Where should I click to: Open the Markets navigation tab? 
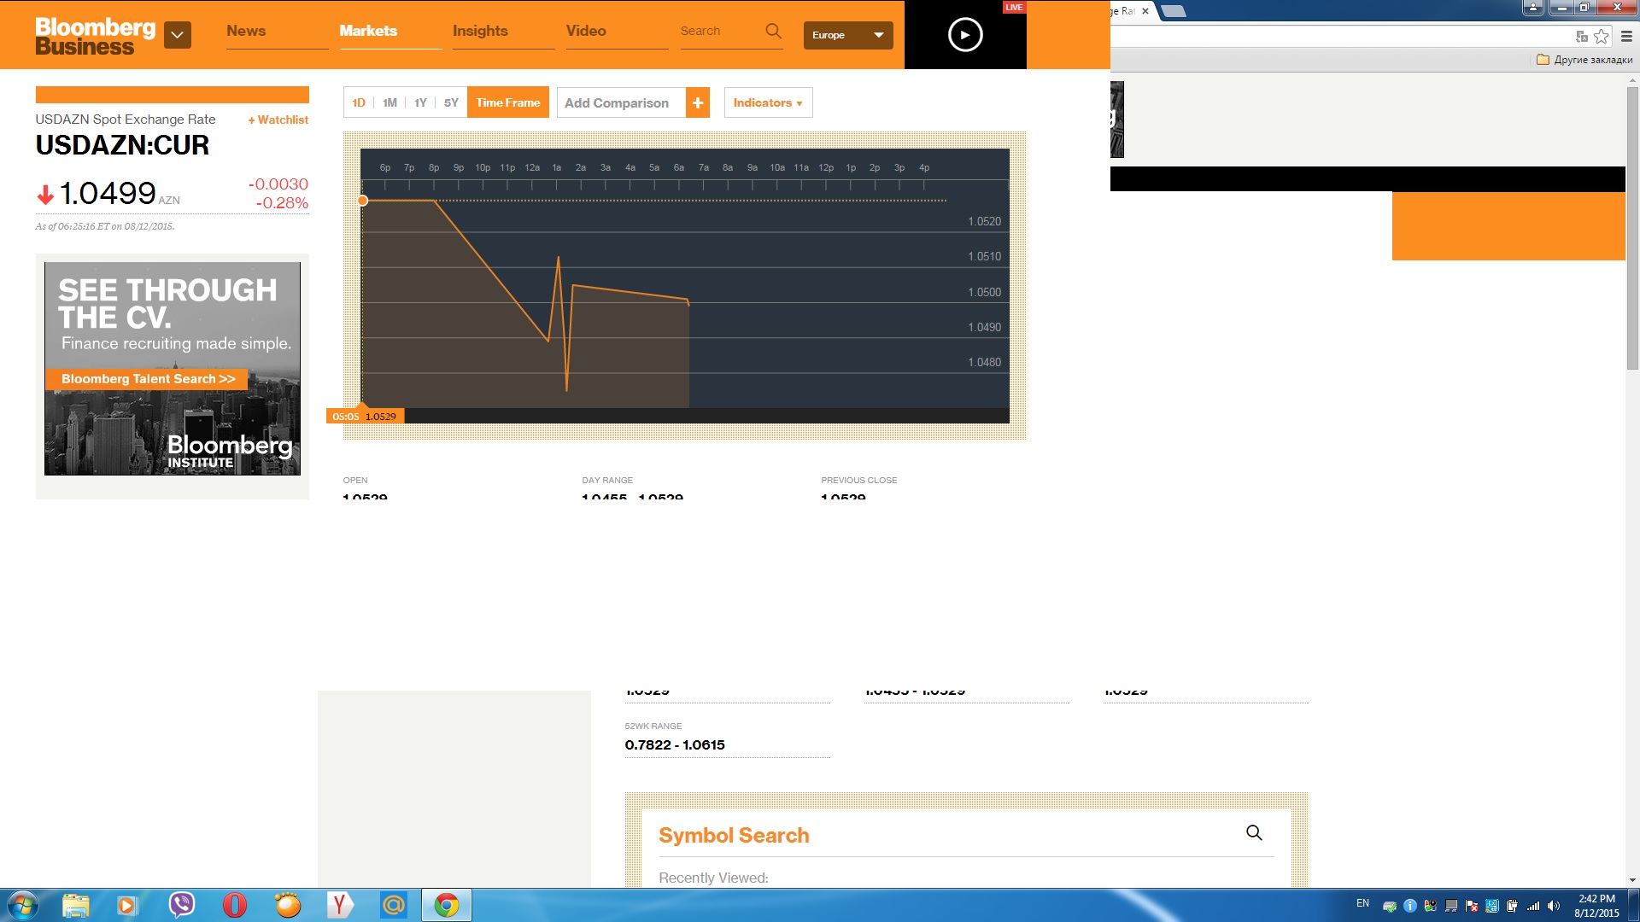pos(368,31)
